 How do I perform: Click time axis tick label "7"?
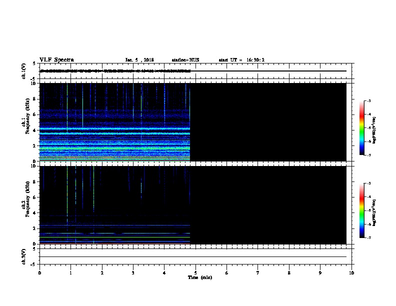pos(258,273)
